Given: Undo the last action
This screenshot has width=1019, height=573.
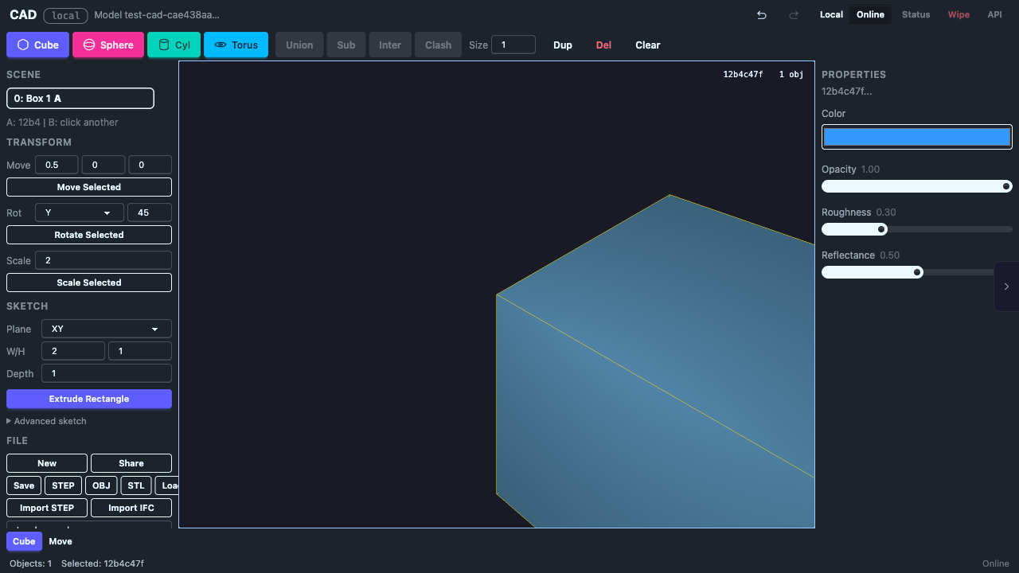Looking at the screenshot, I should (761, 14).
